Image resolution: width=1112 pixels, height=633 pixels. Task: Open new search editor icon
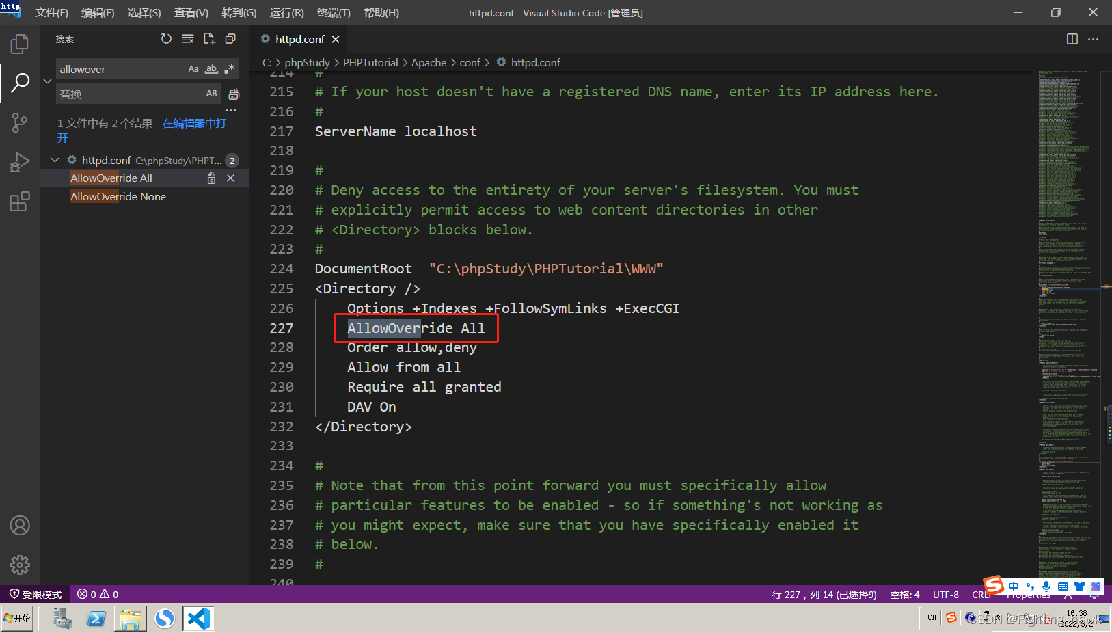click(x=209, y=39)
